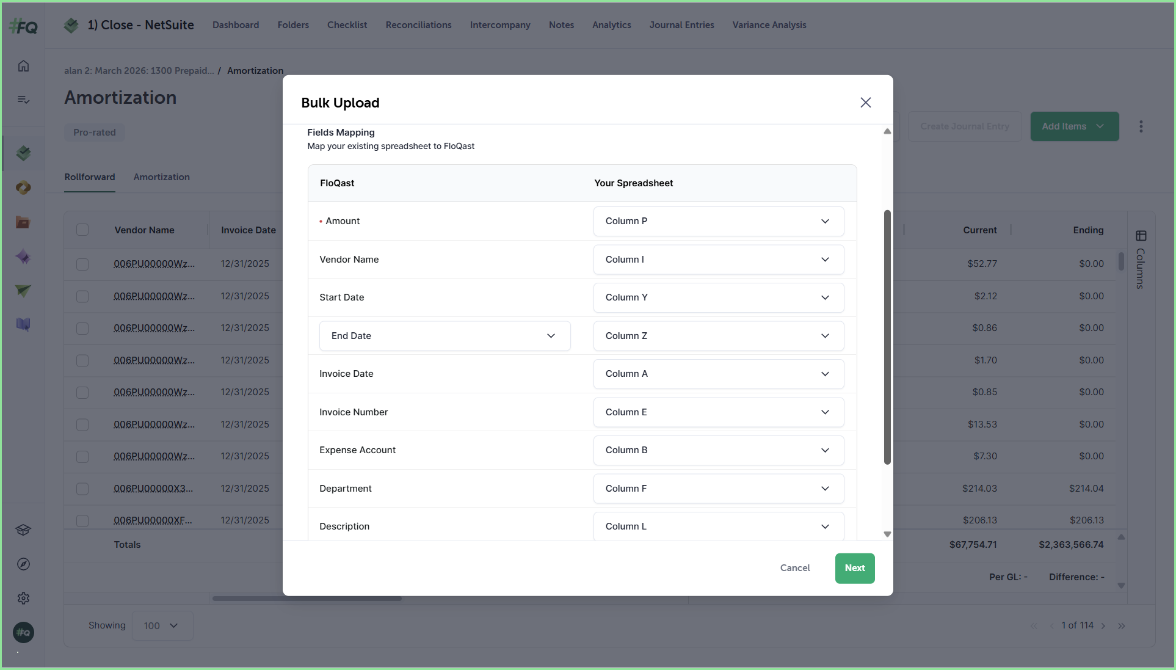Check the third table row checkbox
This screenshot has height=670, width=1176.
click(x=82, y=329)
